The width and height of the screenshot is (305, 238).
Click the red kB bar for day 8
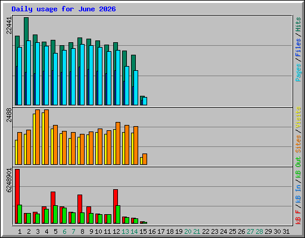(x=79, y=209)
